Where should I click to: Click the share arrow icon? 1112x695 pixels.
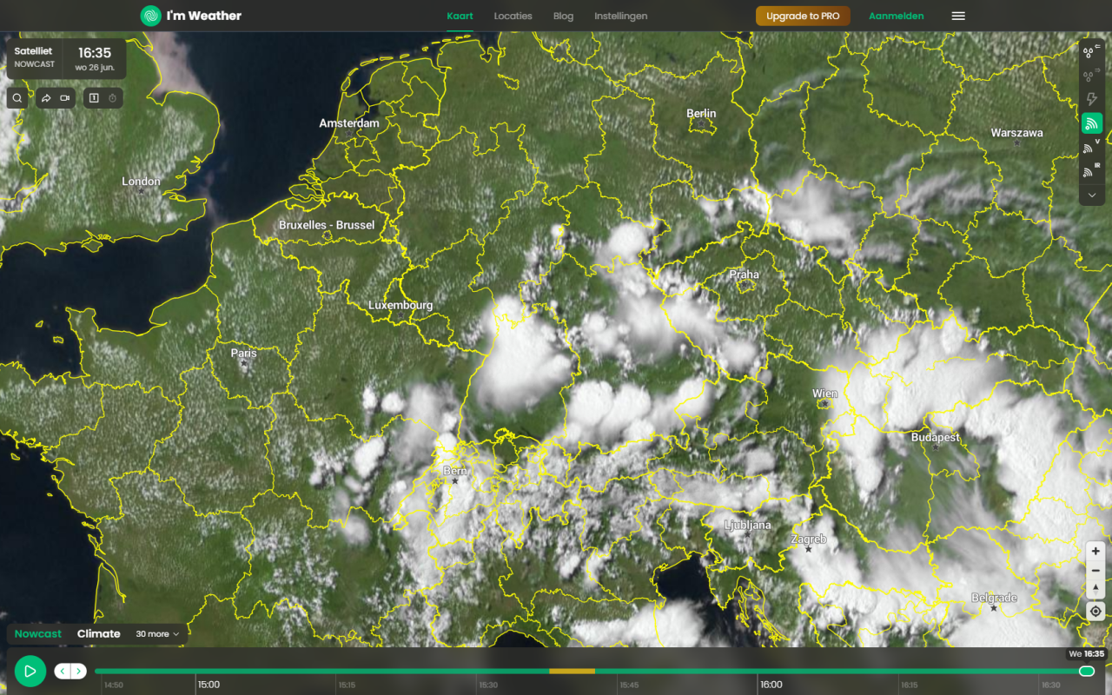(x=46, y=98)
